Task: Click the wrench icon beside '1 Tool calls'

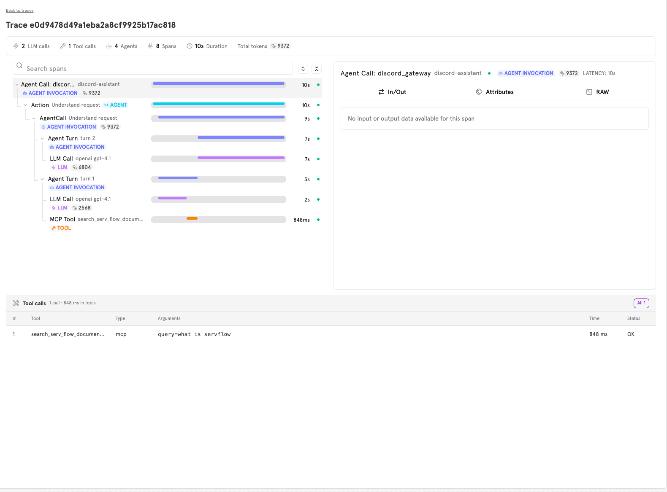Action: [63, 46]
